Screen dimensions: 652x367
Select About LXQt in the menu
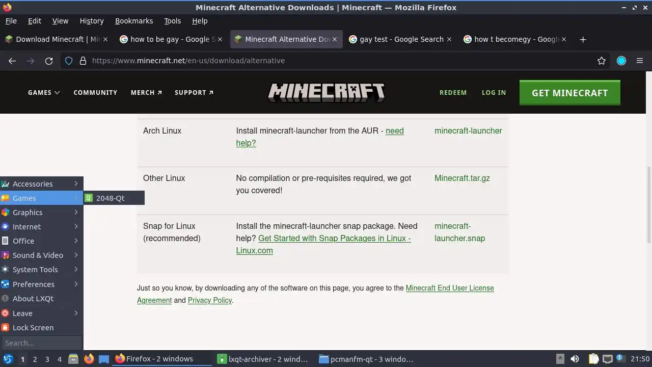coord(42,299)
